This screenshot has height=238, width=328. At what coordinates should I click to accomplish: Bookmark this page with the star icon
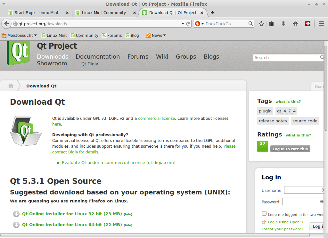261,24
